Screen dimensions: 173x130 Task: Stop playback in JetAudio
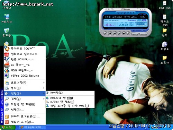110,33
